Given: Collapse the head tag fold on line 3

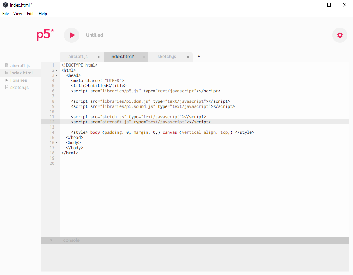Looking at the screenshot, I should pos(57,75).
